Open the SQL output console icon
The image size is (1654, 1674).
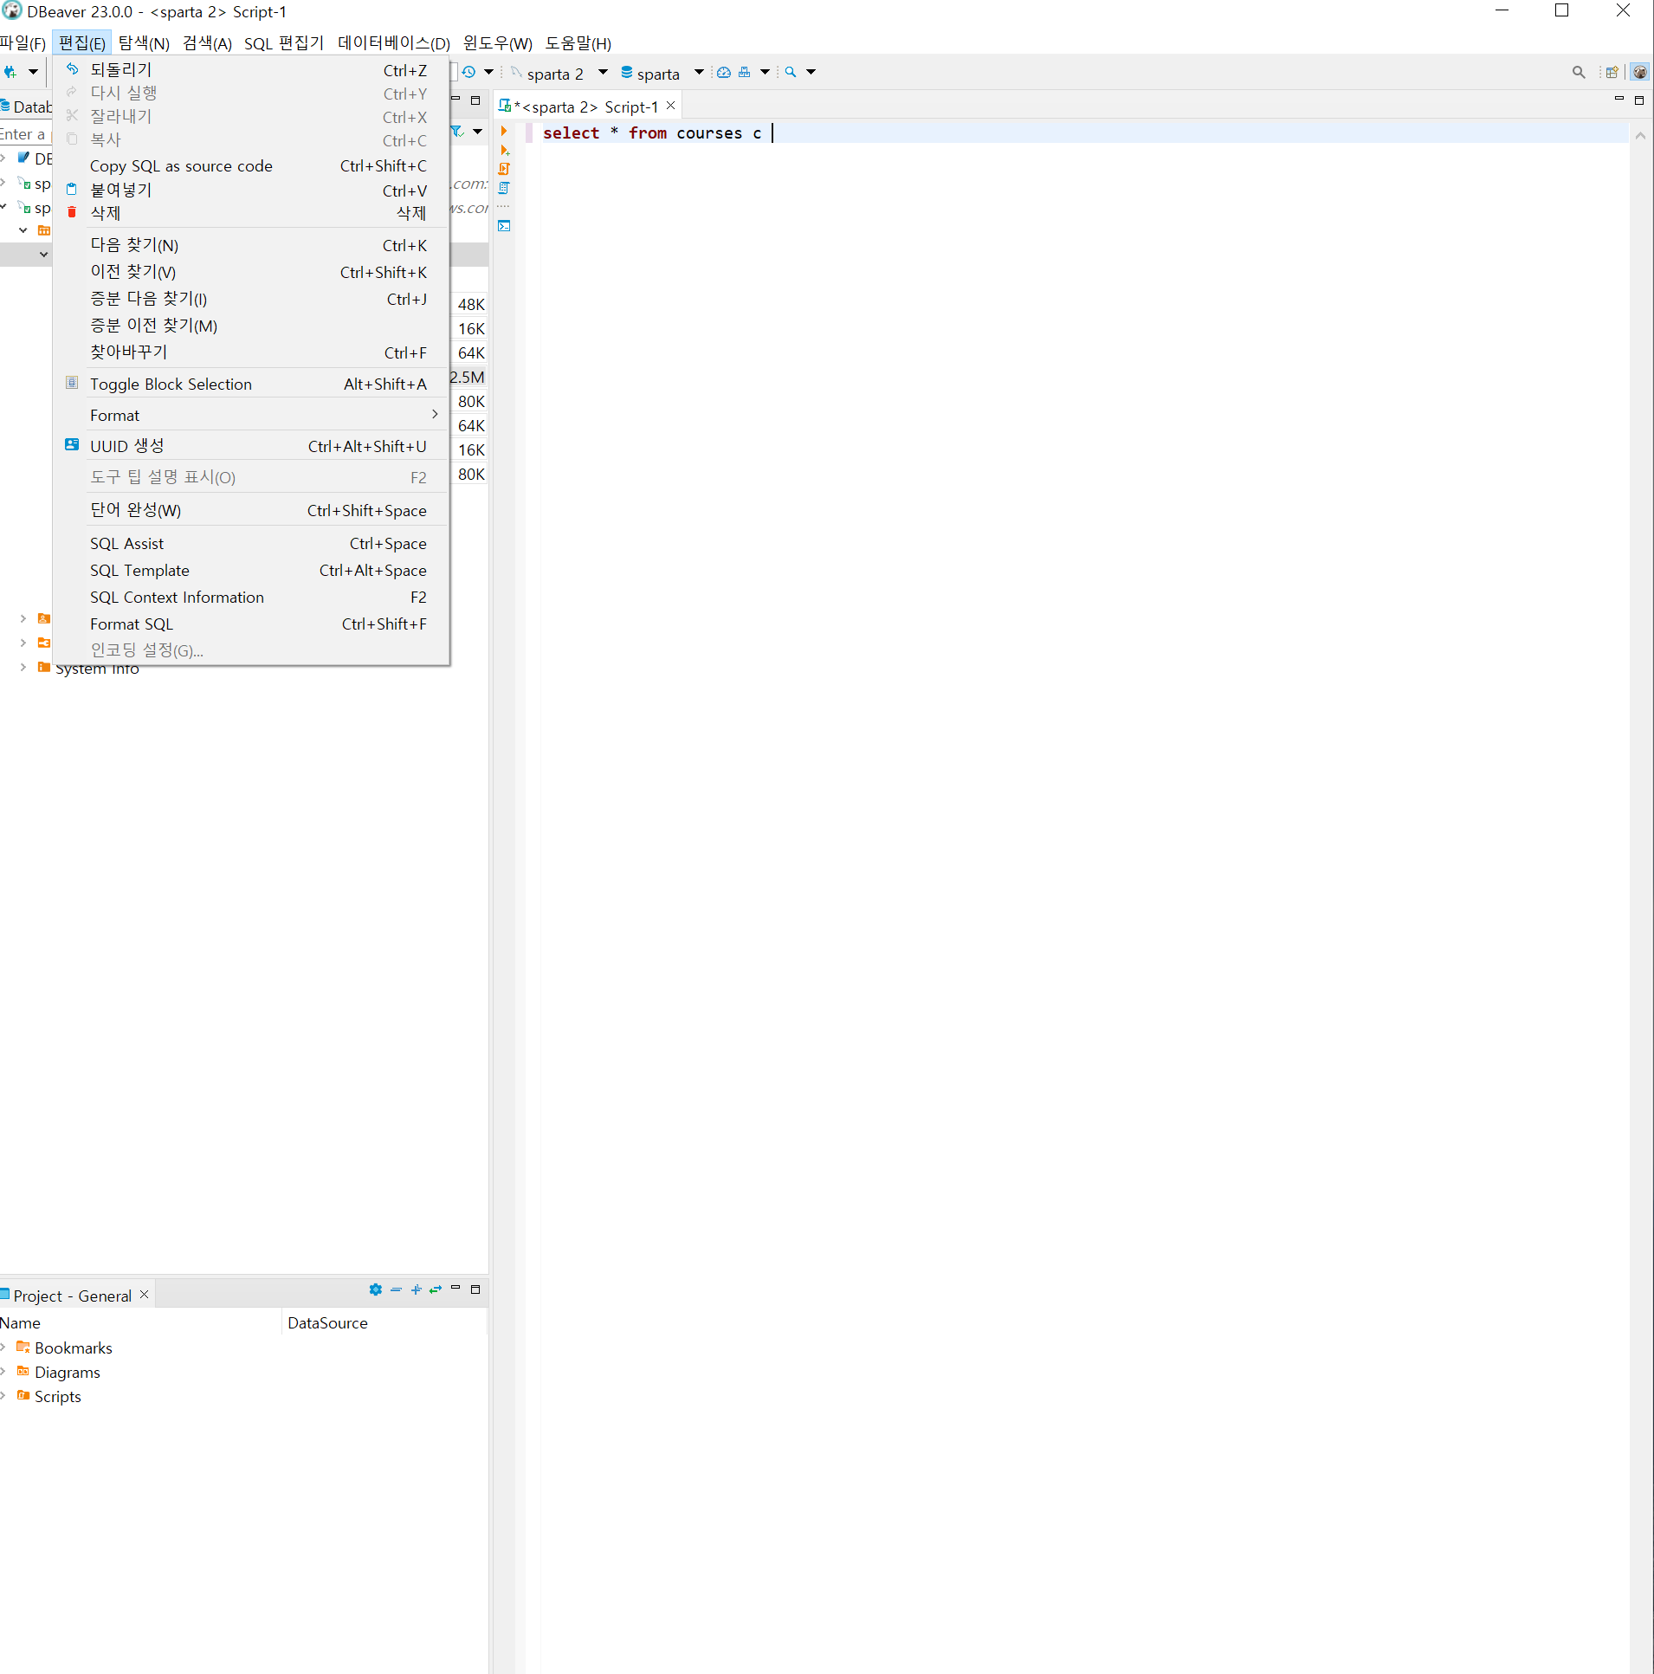click(504, 226)
